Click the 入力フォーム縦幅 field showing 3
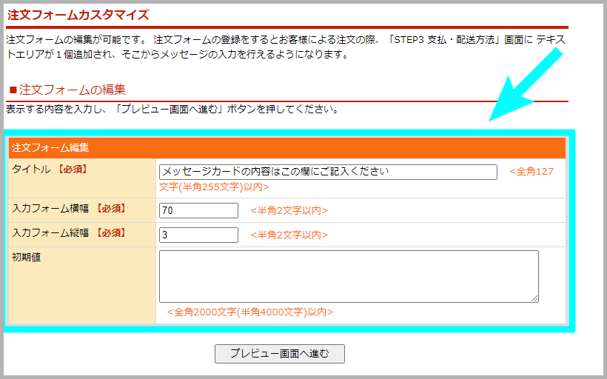 click(x=198, y=235)
